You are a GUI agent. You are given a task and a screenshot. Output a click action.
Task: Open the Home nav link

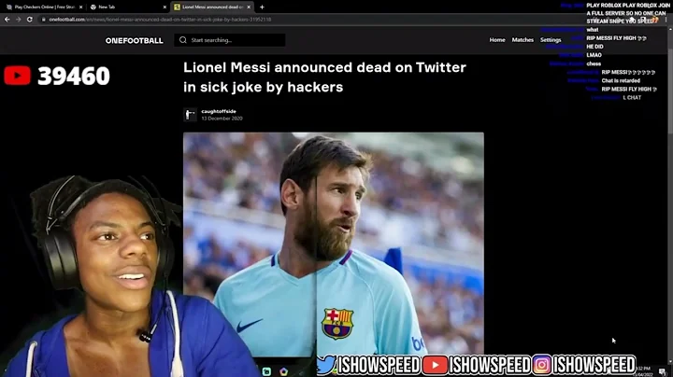click(497, 40)
